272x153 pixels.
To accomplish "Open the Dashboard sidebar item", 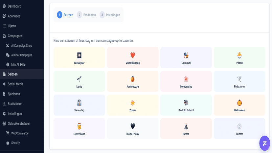I will click(x=22, y=6).
